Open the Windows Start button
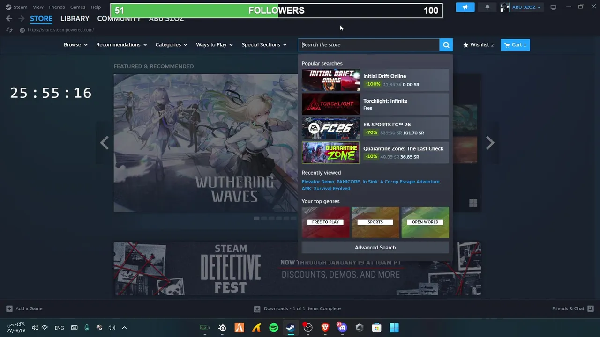This screenshot has width=600, height=337. click(394, 328)
